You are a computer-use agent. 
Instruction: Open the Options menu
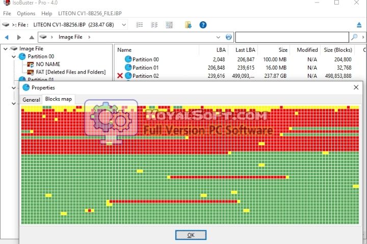point(26,13)
